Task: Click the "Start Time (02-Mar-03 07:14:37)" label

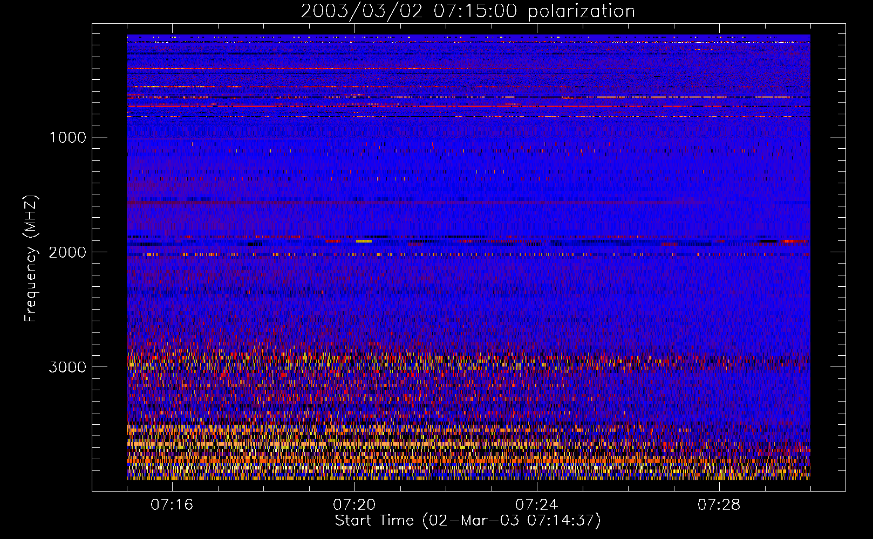Action: [x=468, y=521]
